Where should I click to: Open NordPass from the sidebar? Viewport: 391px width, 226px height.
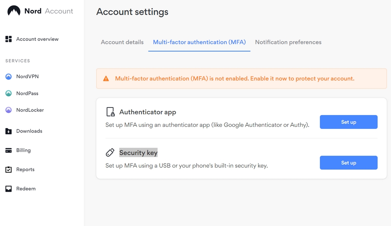click(27, 93)
